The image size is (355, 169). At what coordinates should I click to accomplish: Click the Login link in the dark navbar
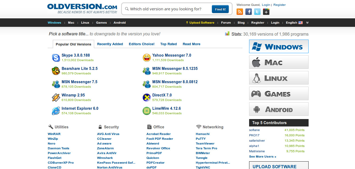pos(275,23)
